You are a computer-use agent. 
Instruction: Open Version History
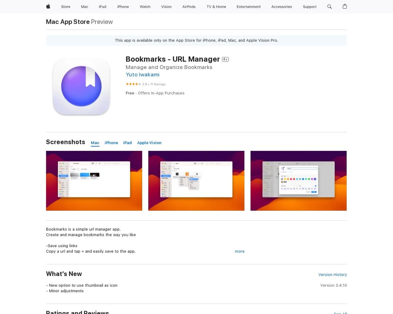(332, 274)
